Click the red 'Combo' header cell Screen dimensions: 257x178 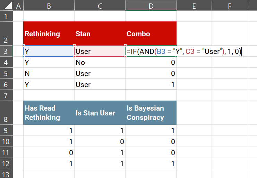click(x=151, y=34)
